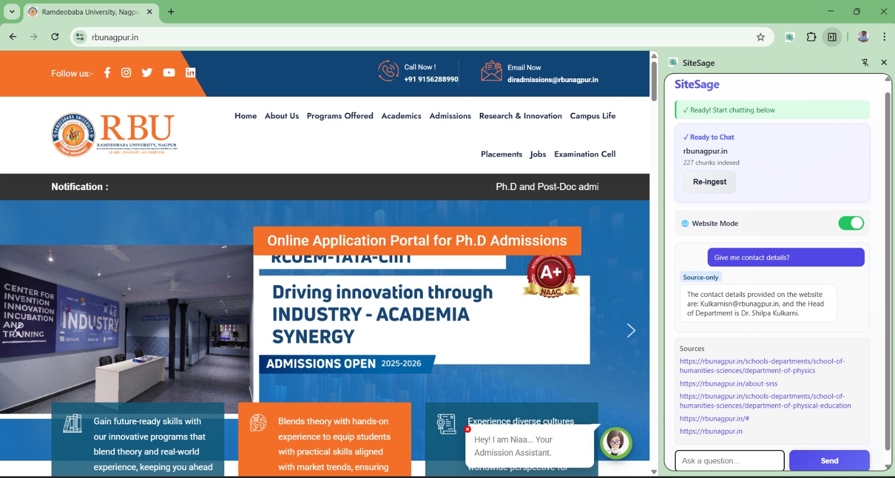The width and height of the screenshot is (895, 478).
Task: Click the SiteSage extension icon in toolbar
Action: [790, 37]
